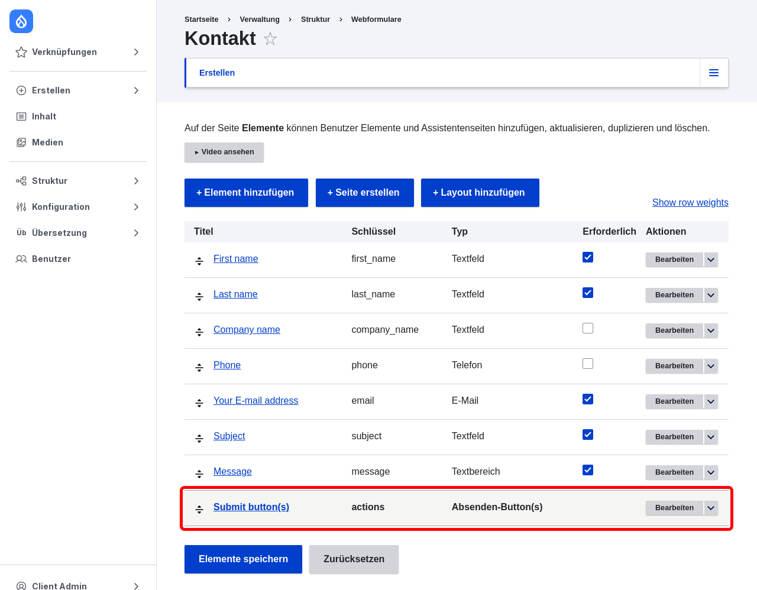Click the Übersetzung icon in sidebar
This screenshot has width=757, height=590.
pos(21,233)
